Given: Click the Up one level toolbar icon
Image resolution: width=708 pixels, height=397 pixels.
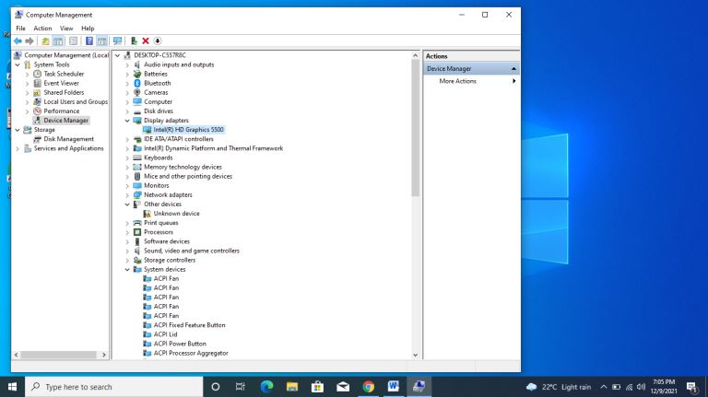Looking at the screenshot, I should (45, 41).
